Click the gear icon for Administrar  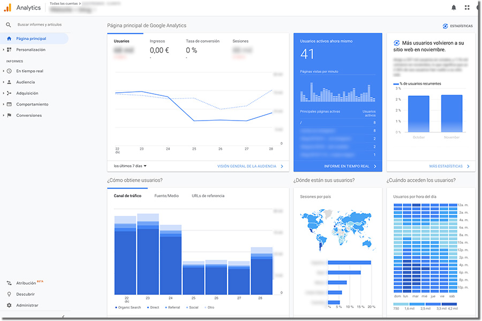point(9,305)
